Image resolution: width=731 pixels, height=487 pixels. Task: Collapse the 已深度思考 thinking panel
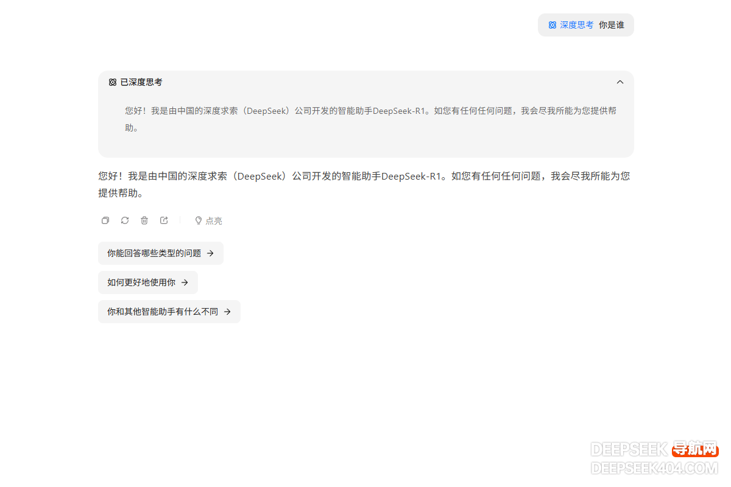click(x=620, y=82)
